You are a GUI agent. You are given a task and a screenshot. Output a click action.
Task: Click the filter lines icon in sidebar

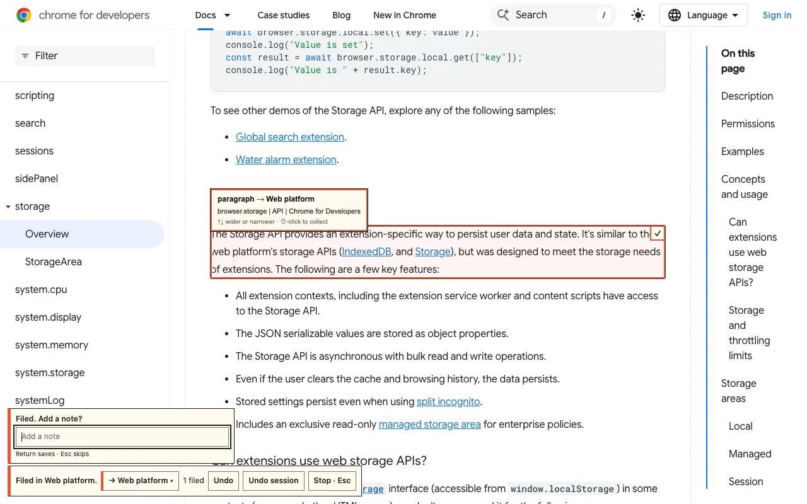pyautogui.click(x=25, y=56)
